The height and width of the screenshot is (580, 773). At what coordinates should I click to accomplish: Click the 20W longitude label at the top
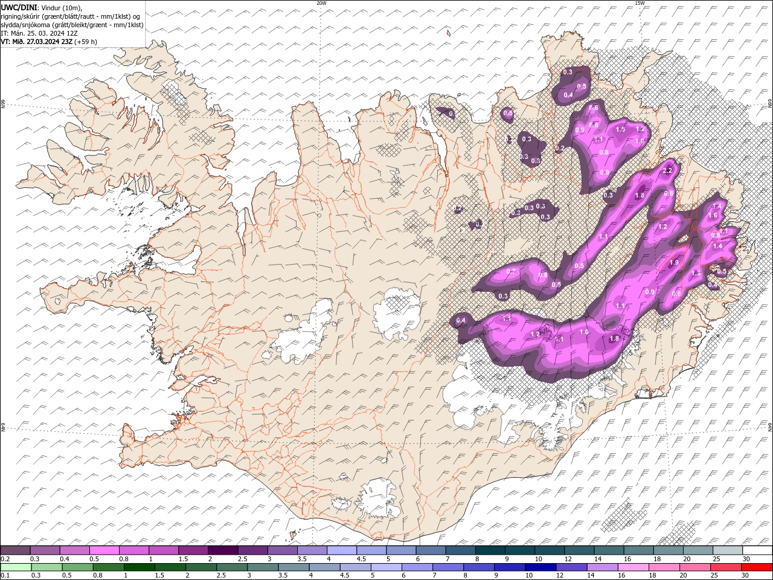coord(321,3)
